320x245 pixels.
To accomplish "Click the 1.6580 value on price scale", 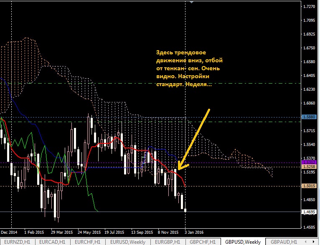I will coord(309,61).
